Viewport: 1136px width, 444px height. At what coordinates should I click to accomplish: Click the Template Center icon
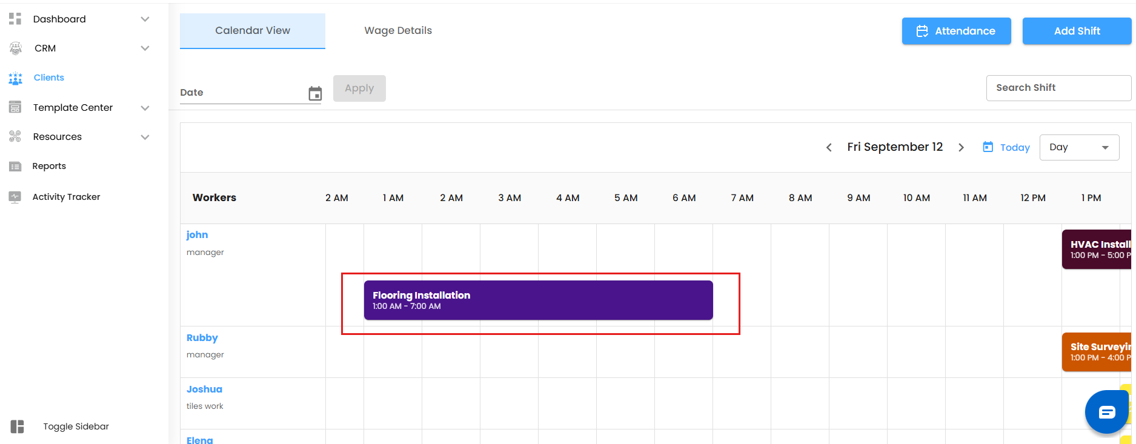click(15, 107)
